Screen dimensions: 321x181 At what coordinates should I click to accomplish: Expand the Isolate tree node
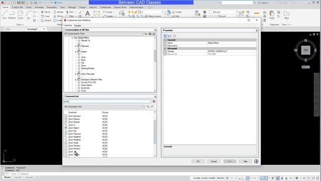(x=76, y=52)
